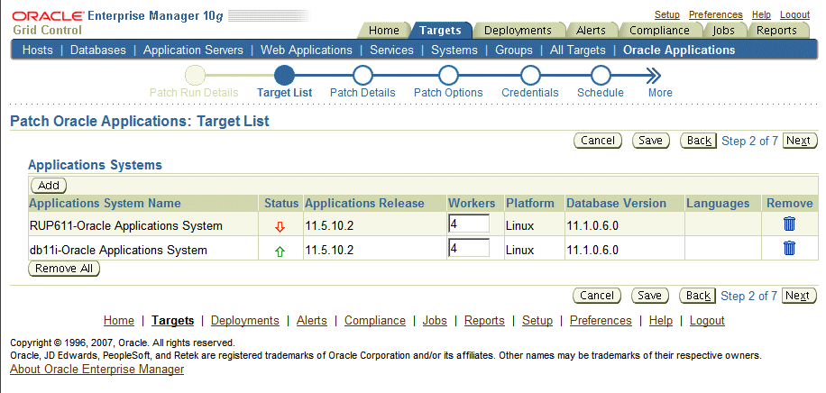Open footer Home link
This screenshot has width=826, height=393.
118,320
